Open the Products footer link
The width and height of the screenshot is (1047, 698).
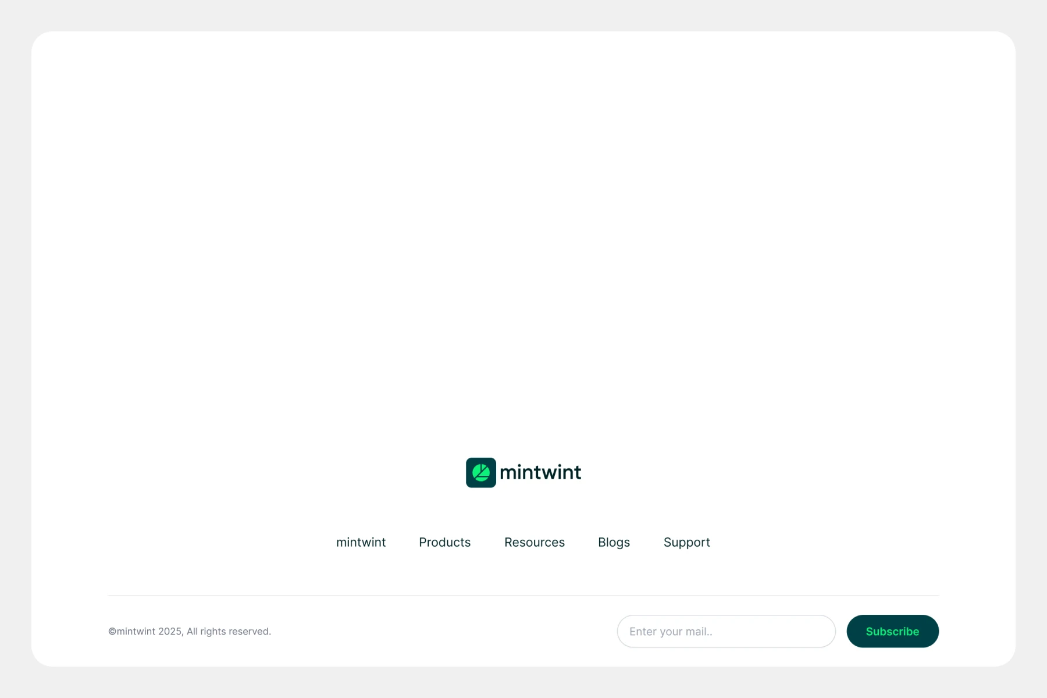pos(444,542)
